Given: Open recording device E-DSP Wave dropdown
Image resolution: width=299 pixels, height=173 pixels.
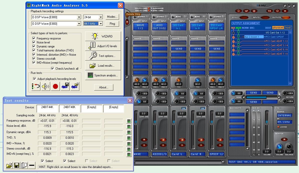Looking at the screenshot, I should pos(79,24).
